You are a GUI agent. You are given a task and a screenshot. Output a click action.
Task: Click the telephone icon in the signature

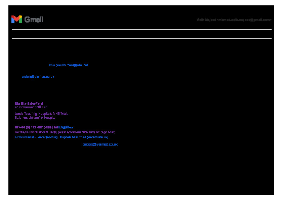point(16,127)
